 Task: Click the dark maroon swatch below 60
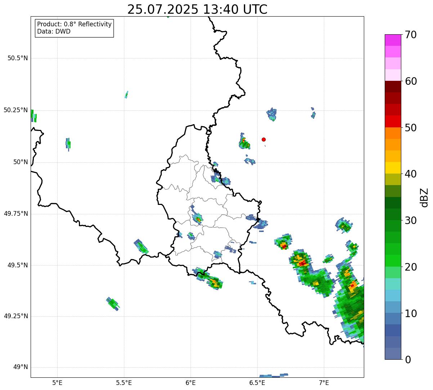pyautogui.click(x=393, y=87)
